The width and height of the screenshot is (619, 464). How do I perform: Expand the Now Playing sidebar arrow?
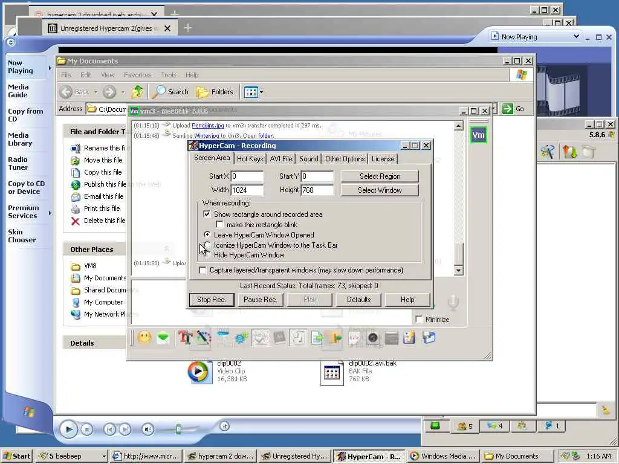[x=50, y=68]
